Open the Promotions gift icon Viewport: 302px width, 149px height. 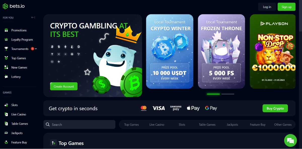(6, 30)
